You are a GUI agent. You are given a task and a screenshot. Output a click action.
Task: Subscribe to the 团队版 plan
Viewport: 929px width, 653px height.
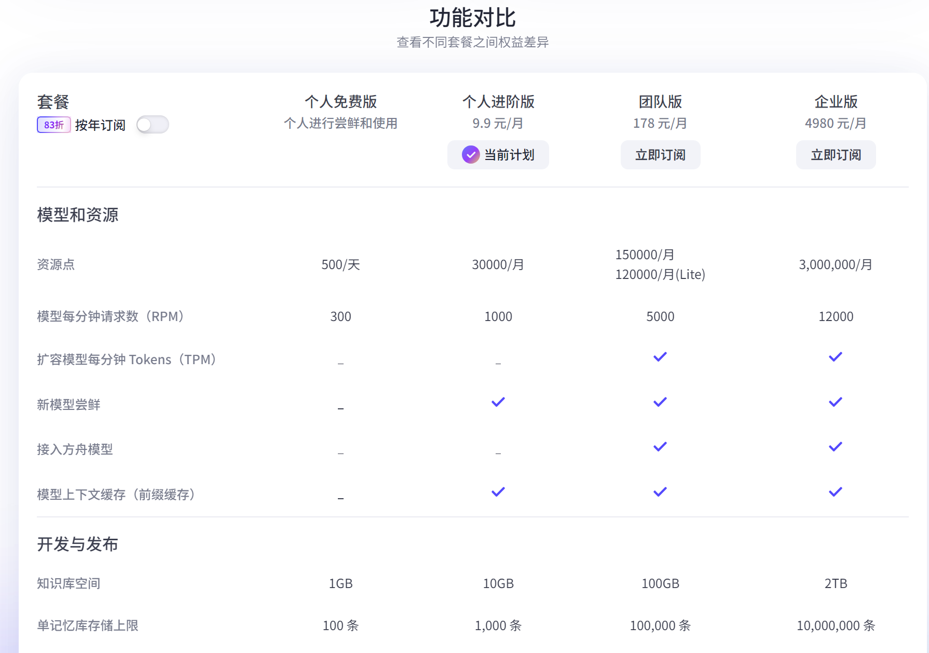[661, 155]
